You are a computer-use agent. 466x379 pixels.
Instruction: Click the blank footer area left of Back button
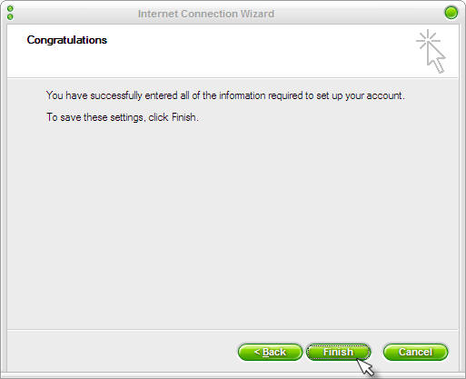point(121,352)
